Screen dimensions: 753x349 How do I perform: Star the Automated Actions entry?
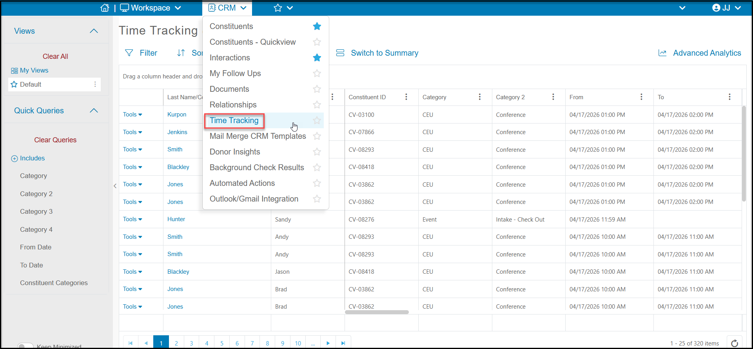317,183
